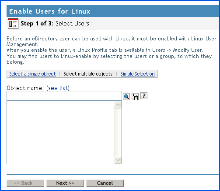This screenshot has width=220, height=191.
Task: Click the Enable Users for Linux title banner
Action: [x=113, y=11]
